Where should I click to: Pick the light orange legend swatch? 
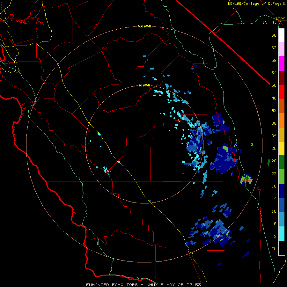(x=282, y=121)
